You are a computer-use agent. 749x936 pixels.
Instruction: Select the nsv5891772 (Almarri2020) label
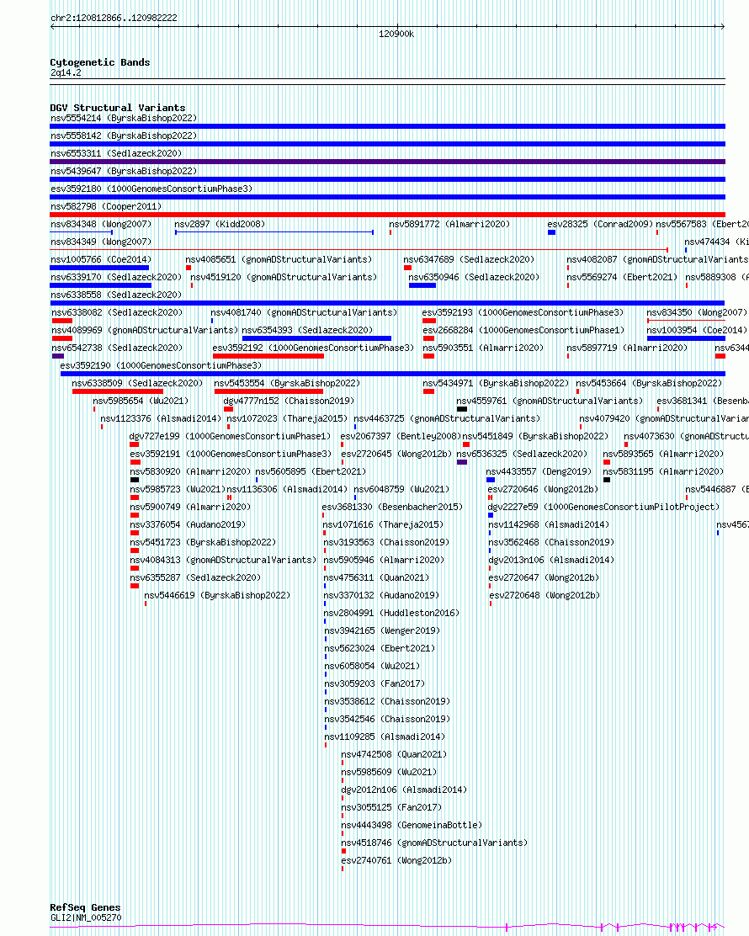(449, 224)
